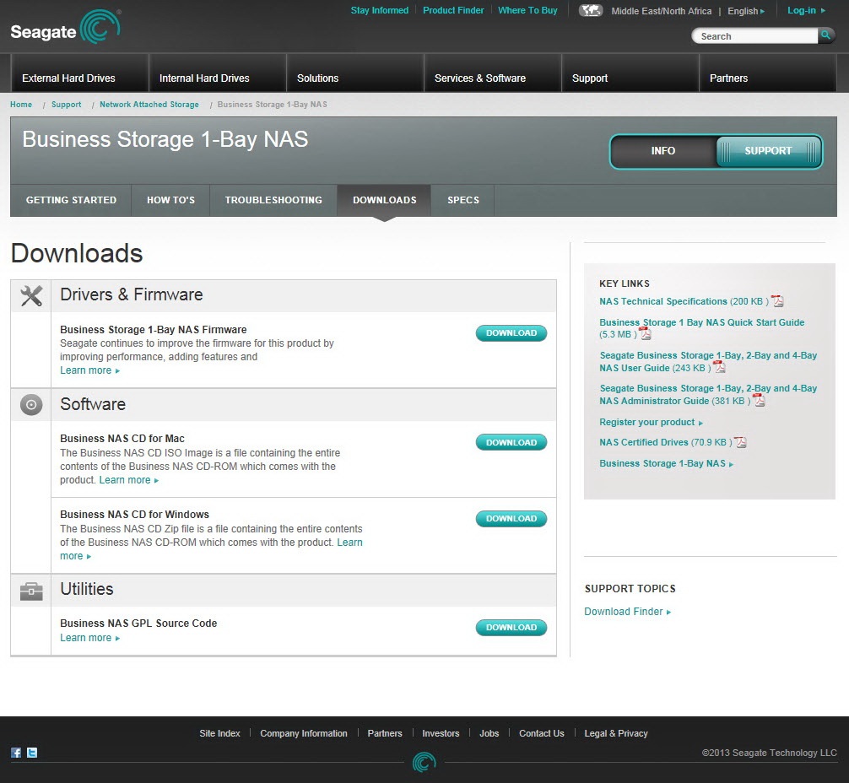Click Learn more under Business NAS CD for Mac
The image size is (849, 783).
[x=129, y=480]
